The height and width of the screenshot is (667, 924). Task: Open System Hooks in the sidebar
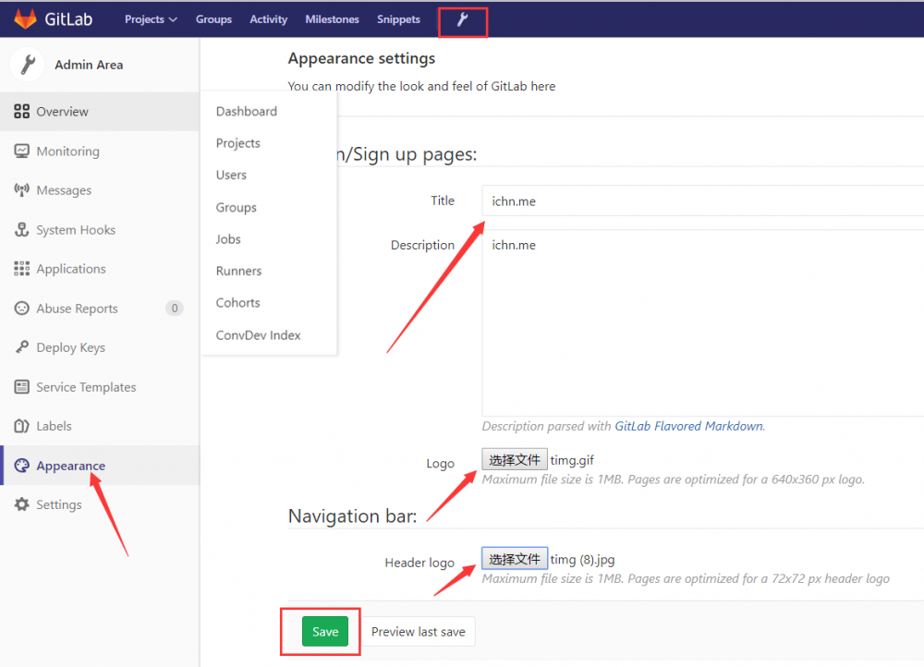(x=100, y=229)
